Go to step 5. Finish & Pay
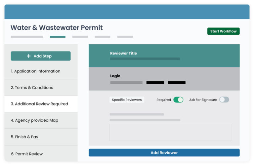The width and height of the screenshot is (254, 166). click(41, 137)
